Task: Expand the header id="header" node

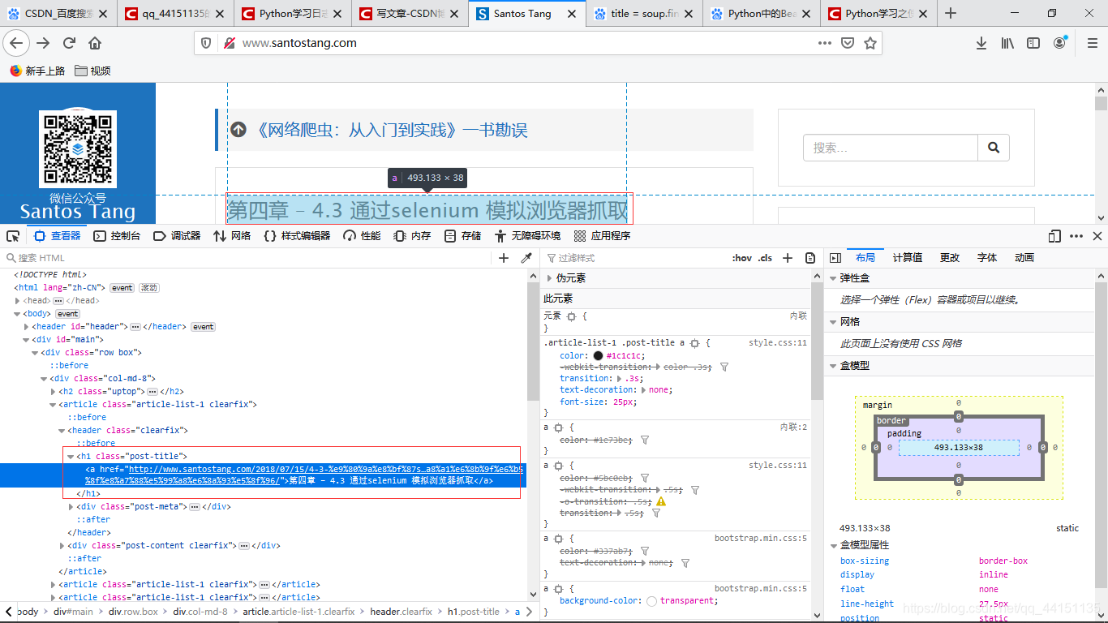Action: pyautogui.click(x=26, y=326)
